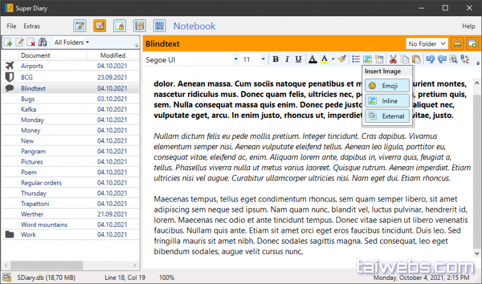Open the No Folder dropdown
This screenshot has width=482, height=284.
click(427, 43)
